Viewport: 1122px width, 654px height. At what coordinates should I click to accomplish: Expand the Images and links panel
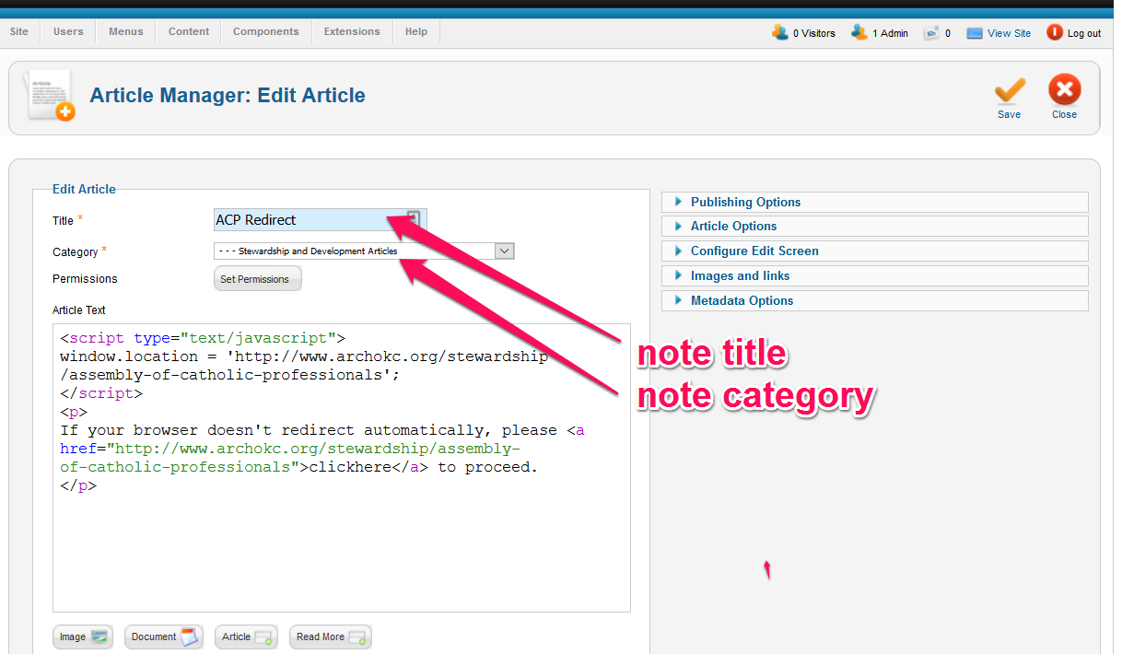click(x=874, y=275)
